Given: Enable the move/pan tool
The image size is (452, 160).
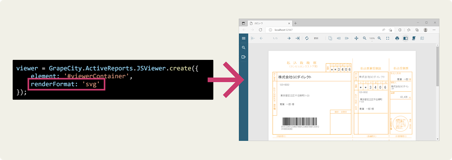Looking at the screenshot, I should pos(356,38).
